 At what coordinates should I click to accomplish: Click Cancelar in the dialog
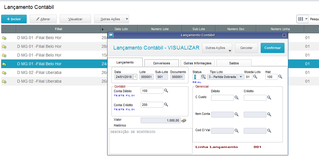click(246, 48)
